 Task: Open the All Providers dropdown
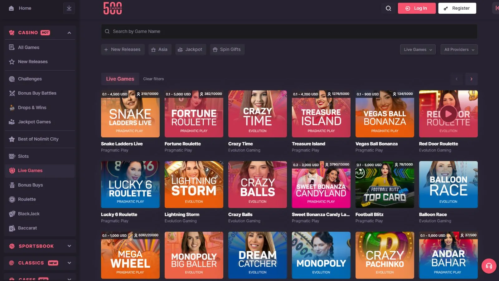point(459,49)
